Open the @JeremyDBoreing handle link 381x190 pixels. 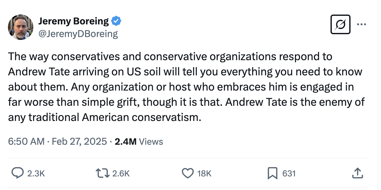pyautogui.click(x=78, y=34)
